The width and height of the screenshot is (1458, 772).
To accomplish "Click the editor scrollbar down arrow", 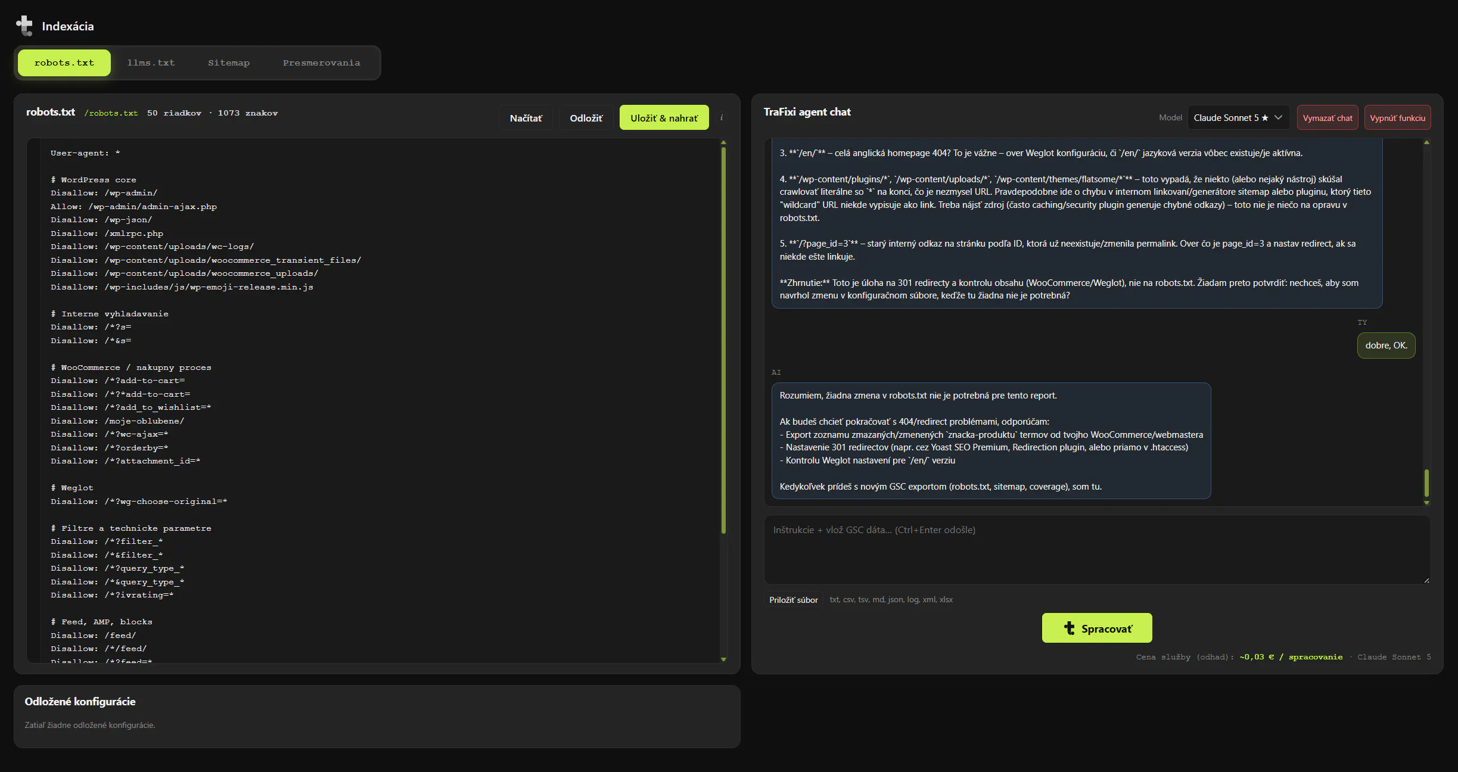I will pos(723,659).
